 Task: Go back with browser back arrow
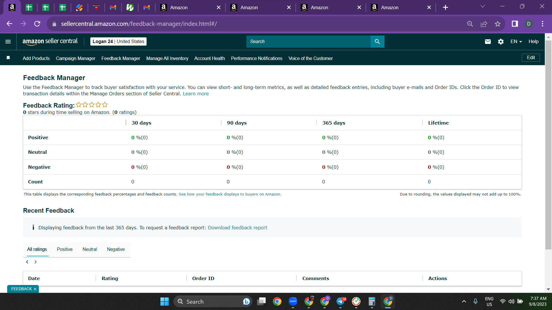(x=9, y=24)
